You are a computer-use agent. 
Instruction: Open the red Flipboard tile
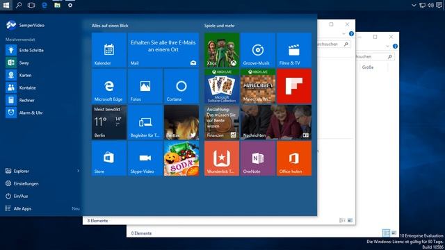point(294,86)
